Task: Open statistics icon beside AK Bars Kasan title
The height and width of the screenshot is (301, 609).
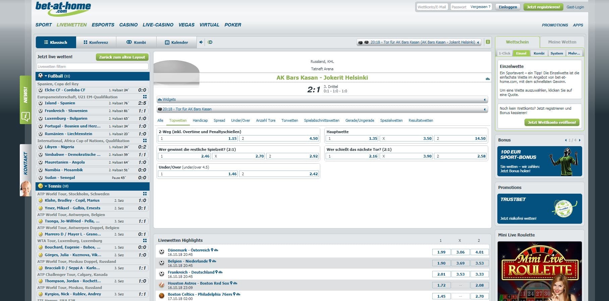Action: pyautogui.click(x=487, y=79)
